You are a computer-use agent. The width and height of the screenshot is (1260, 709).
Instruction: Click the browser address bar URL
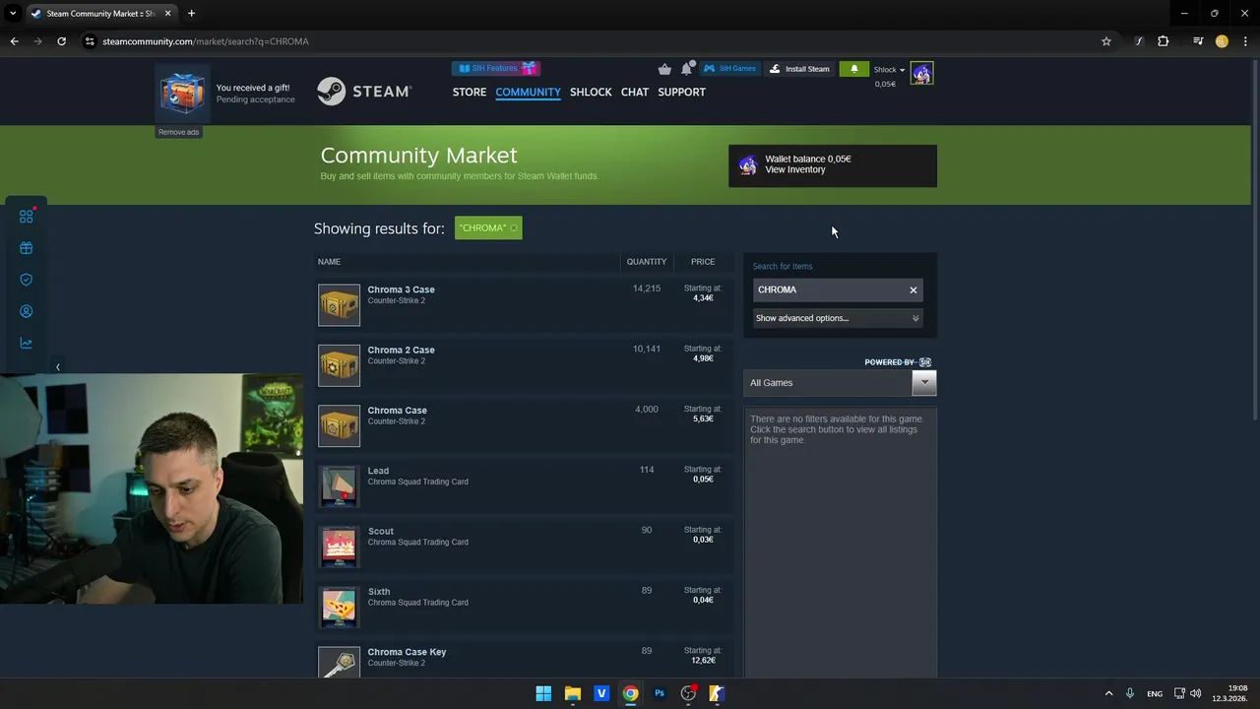click(206, 41)
